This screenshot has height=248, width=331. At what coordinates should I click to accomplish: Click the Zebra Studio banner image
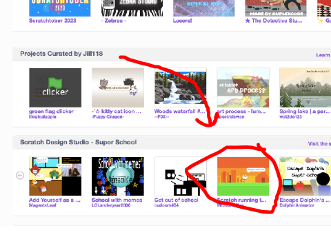coord(132,8)
